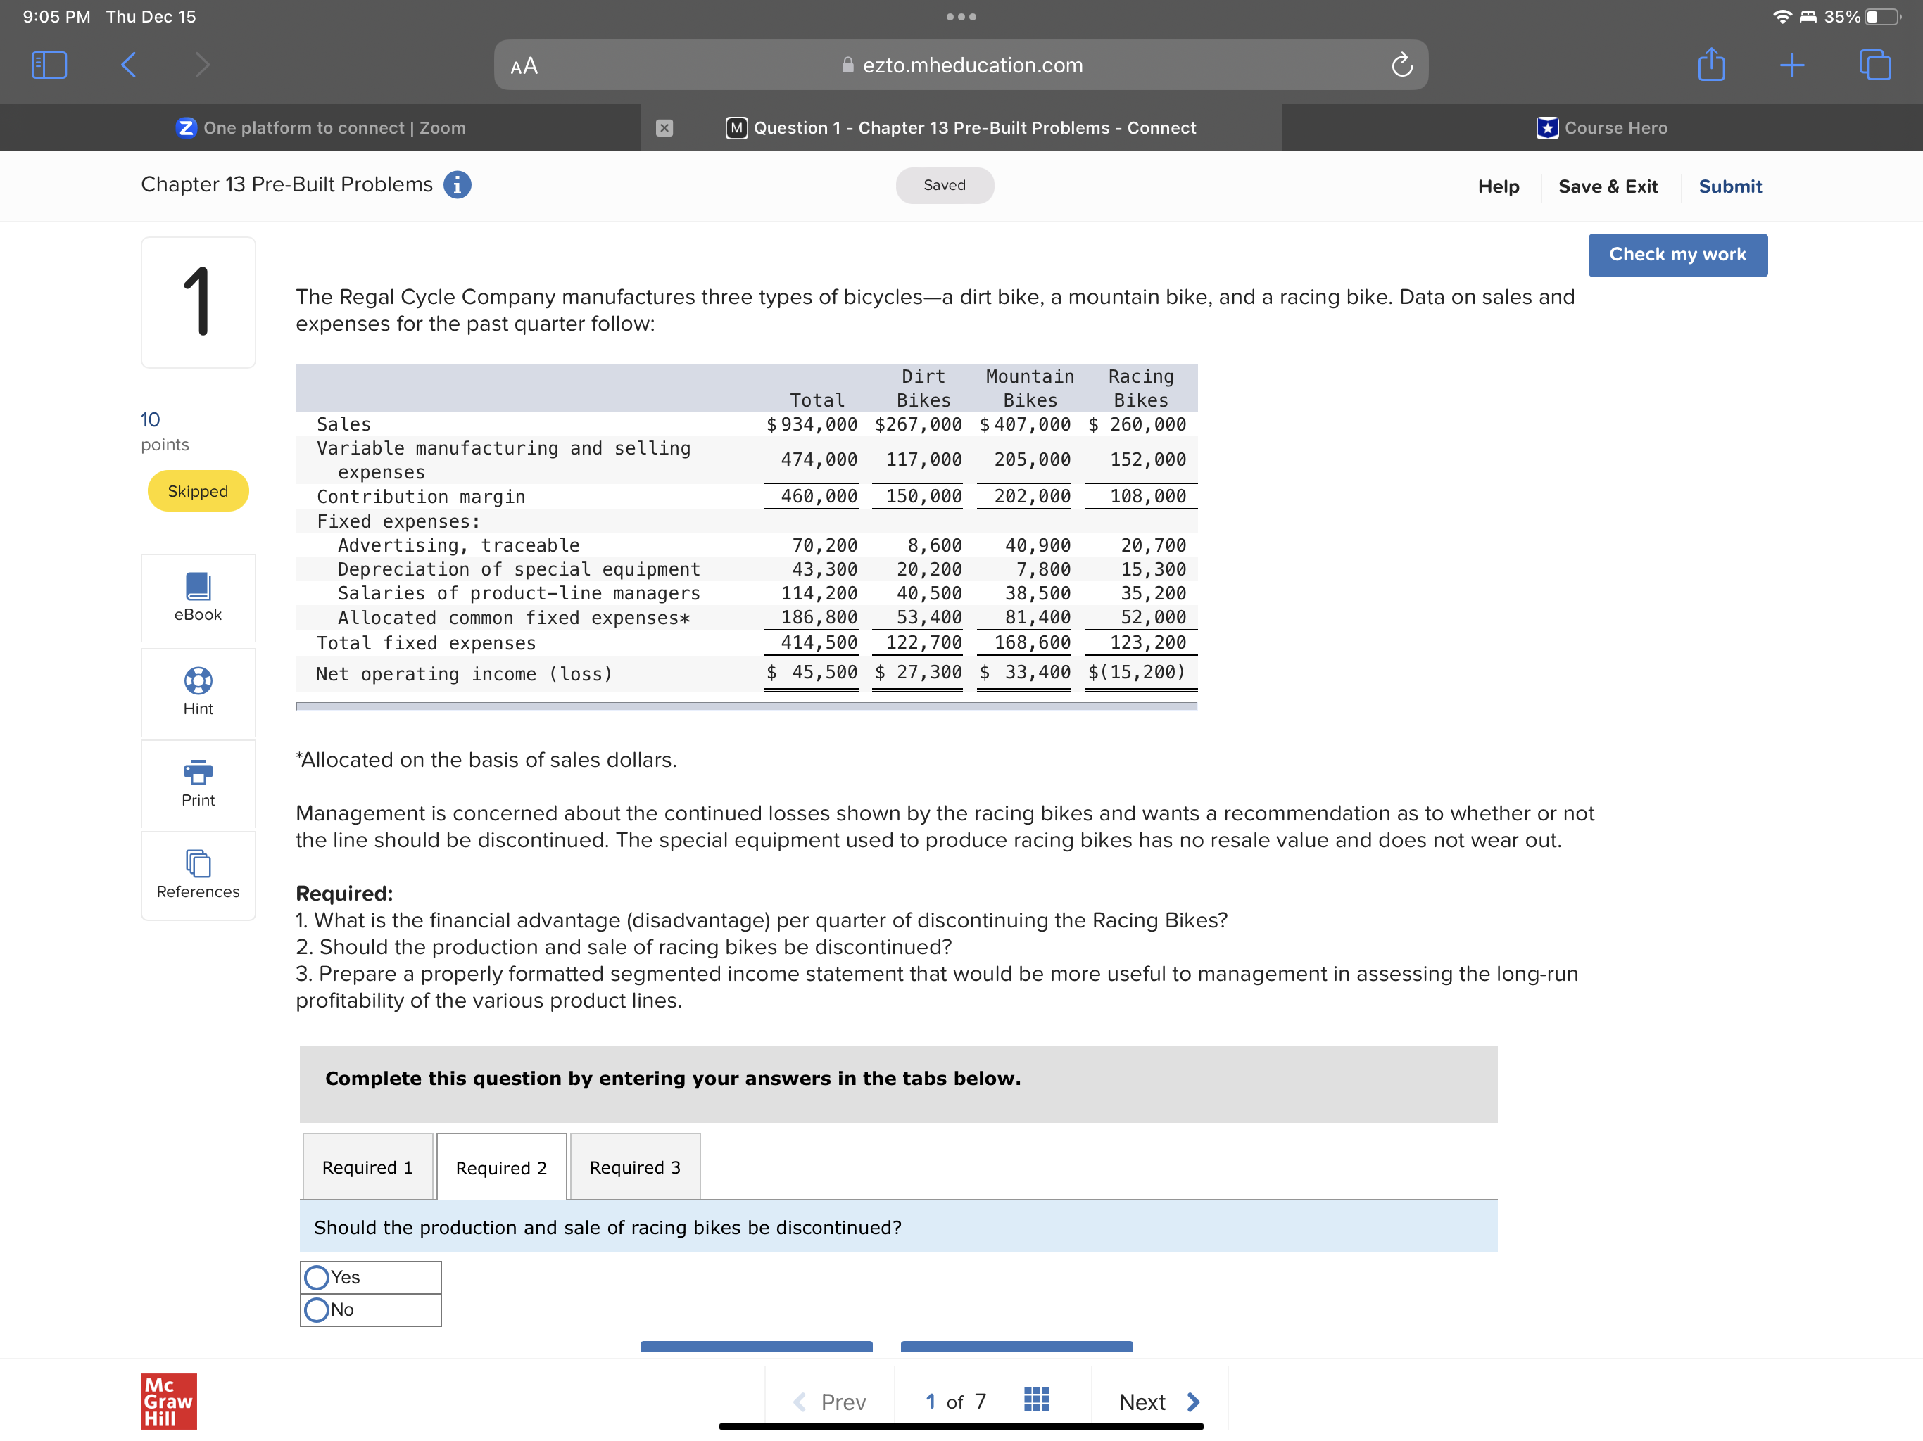Select the No radio button
This screenshot has width=1923, height=1441.
click(317, 1309)
